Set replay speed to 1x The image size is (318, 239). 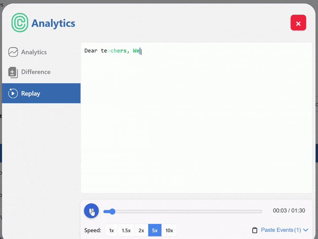(111, 230)
